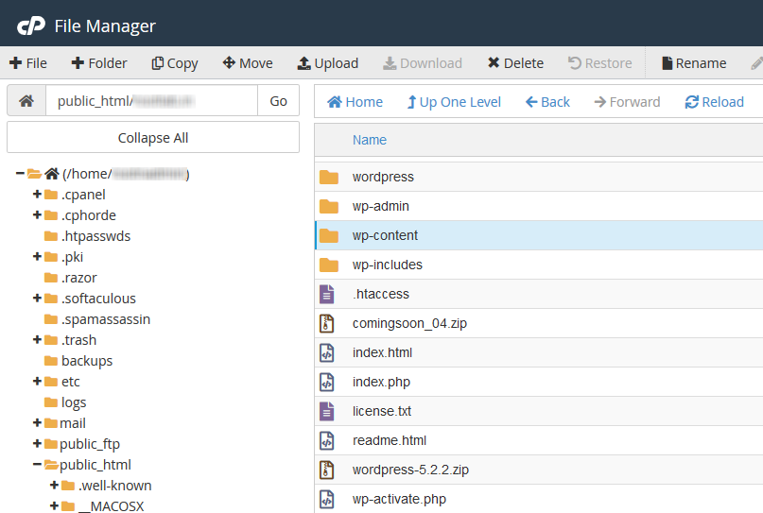Click the Forward navigation link
This screenshot has width=763, height=513.
pyautogui.click(x=627, y=102)
